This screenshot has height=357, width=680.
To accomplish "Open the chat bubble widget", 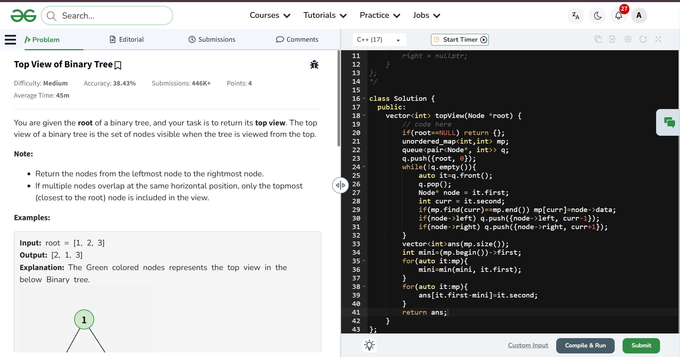I will pyautogui.click(x=669, y=122).
